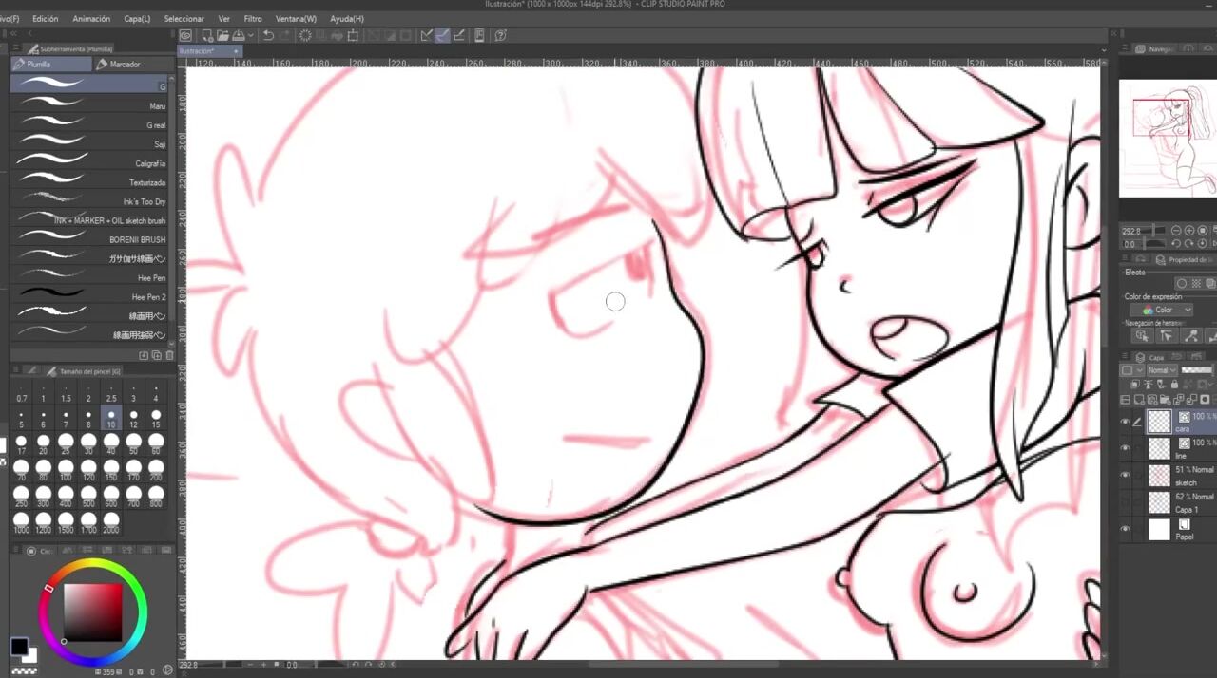Click the zoom in magnifier in Navigator
1217x678 pixels.
click(1189, 231)
